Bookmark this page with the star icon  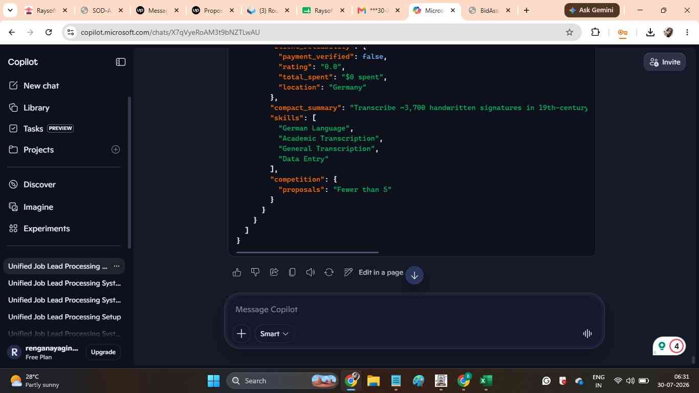570,32
